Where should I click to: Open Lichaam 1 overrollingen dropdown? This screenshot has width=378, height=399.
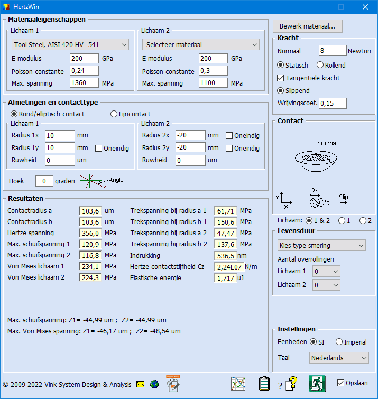tap(326, 271)
